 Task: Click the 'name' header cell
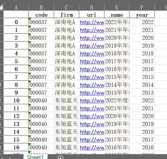tap(117, 14)
